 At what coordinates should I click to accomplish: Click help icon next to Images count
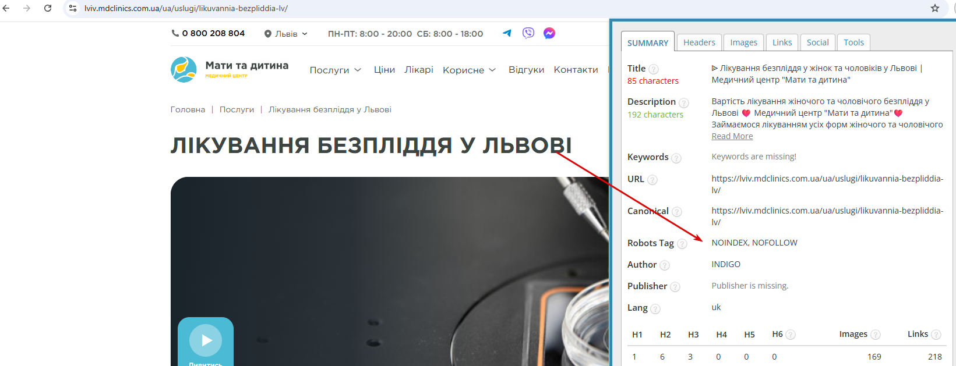tap(876, 335)
